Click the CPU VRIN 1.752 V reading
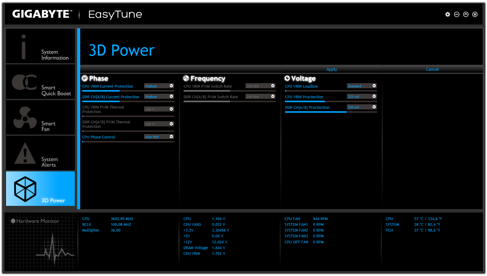 pos(219,253)
